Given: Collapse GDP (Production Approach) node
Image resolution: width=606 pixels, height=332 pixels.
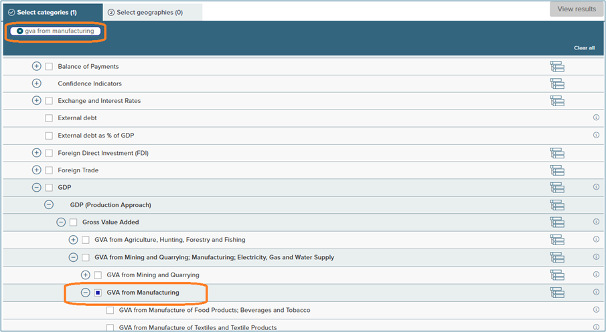Looking at the screenshot, I should pyautogui.click(x=49, y=205).
